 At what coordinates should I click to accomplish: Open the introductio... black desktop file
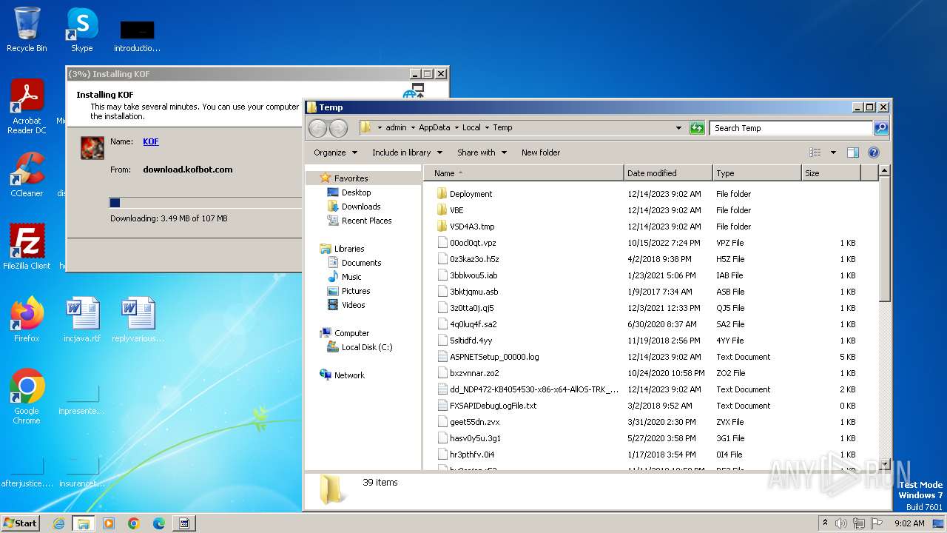coord(138,36)
